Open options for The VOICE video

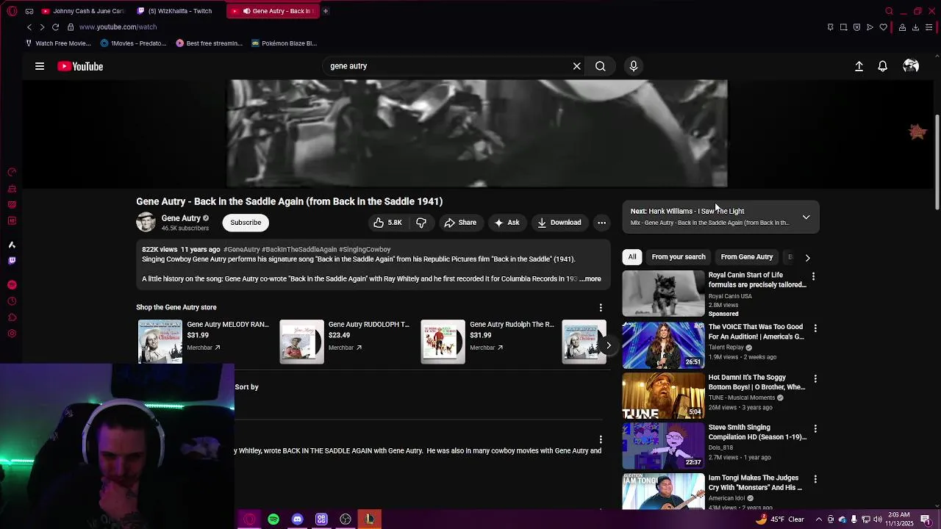pyautogui.click(x=815, y=328)
